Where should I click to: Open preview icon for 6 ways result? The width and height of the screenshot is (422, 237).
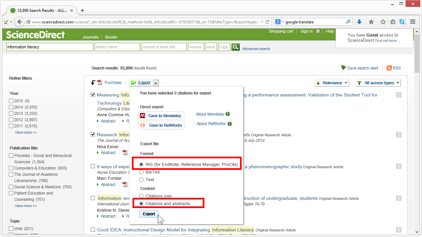tap(399, 167)
